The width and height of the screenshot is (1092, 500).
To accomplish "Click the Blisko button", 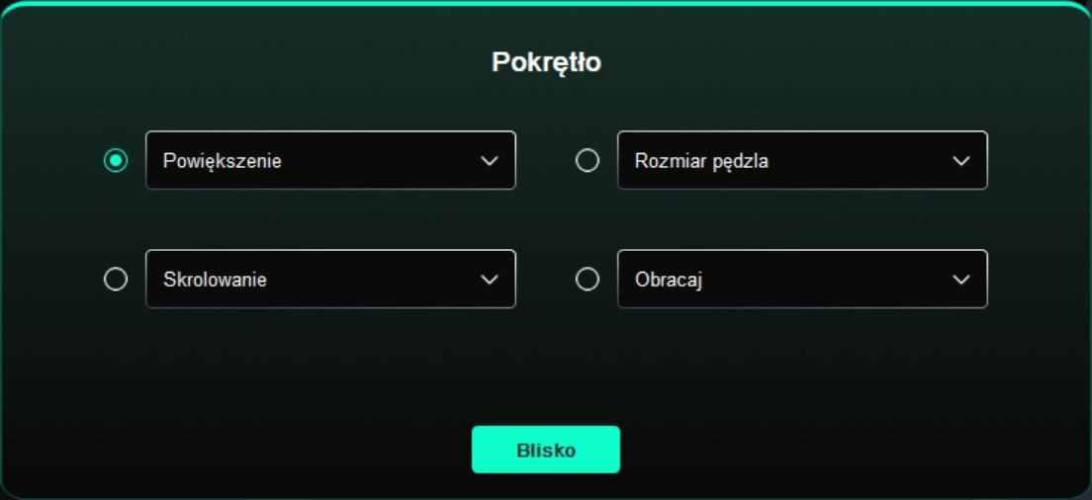I will coord(546,450).
